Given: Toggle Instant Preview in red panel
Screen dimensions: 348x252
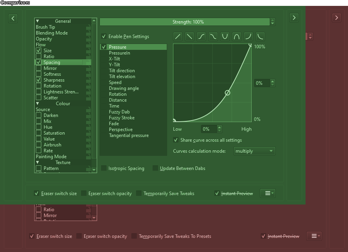Looking at the screenshot, I should [x=263, y=236].
